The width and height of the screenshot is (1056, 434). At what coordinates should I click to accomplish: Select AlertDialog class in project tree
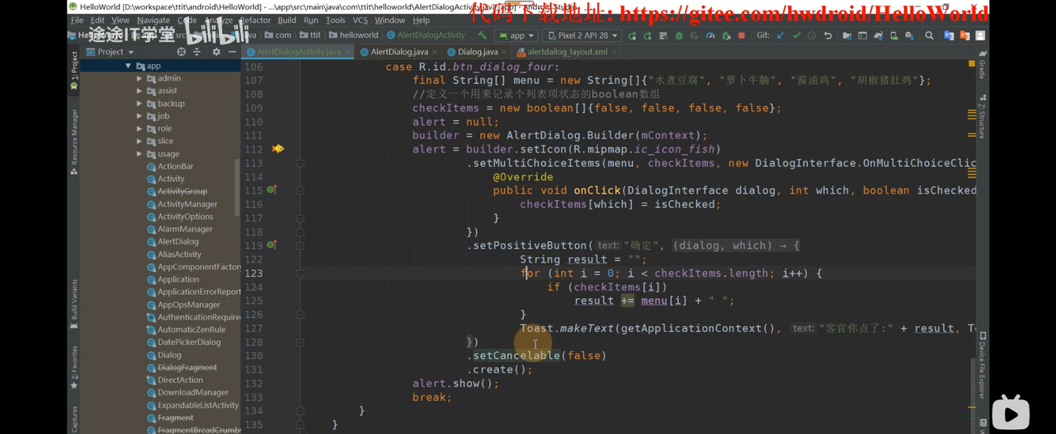(x=177, y=241)
